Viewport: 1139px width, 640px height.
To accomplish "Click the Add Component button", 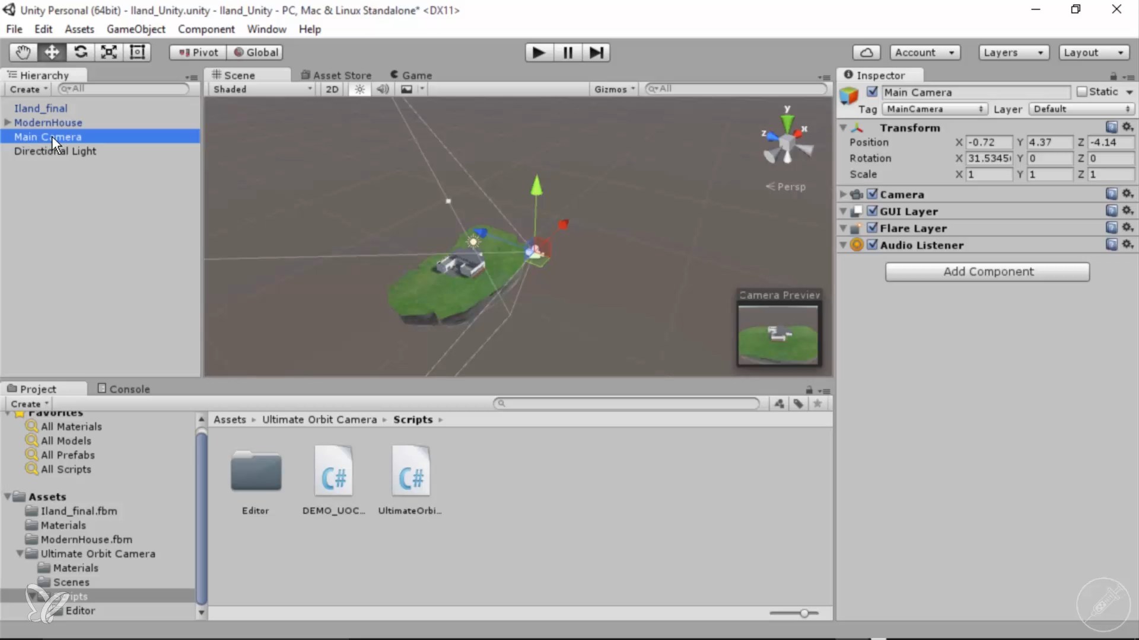I will coord(987,271).
